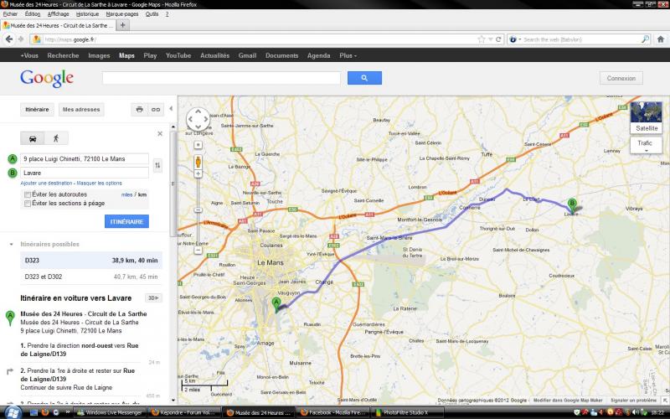Click the start address field A
This screenshot has height=419, width=670.
coord(85,158)
